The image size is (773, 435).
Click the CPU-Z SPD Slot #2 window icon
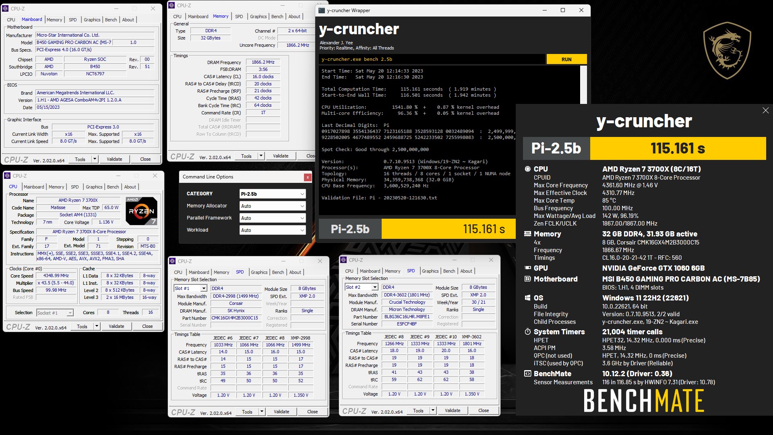343,260
